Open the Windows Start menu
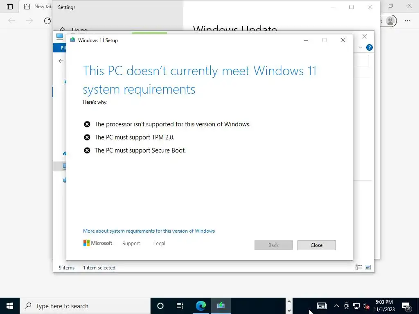The height and width of the screenshot is (314, 419). coord(10,306)
